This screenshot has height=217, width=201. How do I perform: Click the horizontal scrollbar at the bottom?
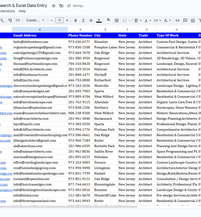click(68, 207)
